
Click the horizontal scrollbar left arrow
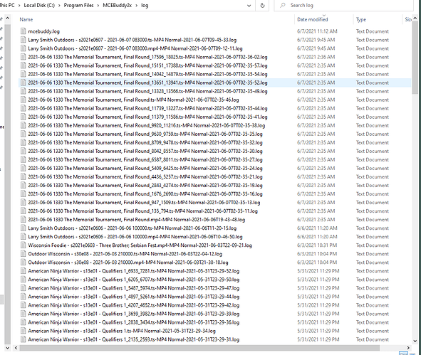coord(16,348)
